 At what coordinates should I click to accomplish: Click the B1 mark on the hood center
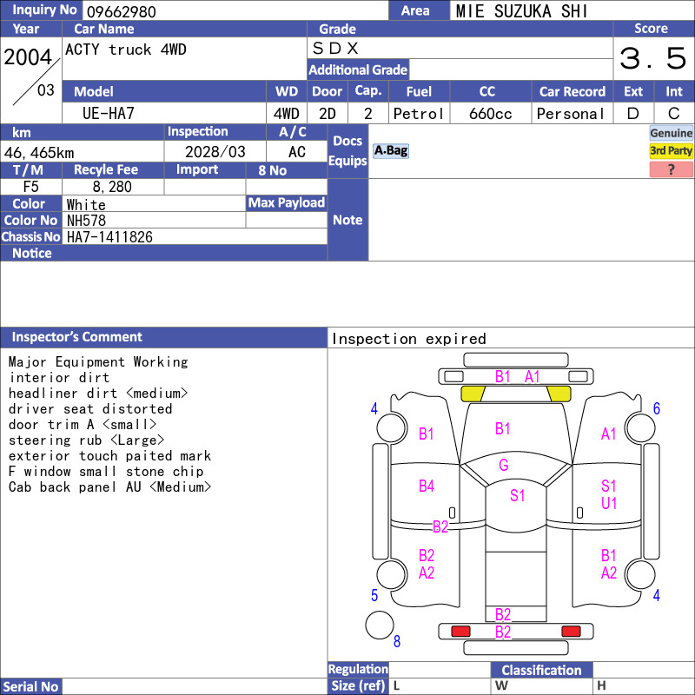(x=503, y=428)
